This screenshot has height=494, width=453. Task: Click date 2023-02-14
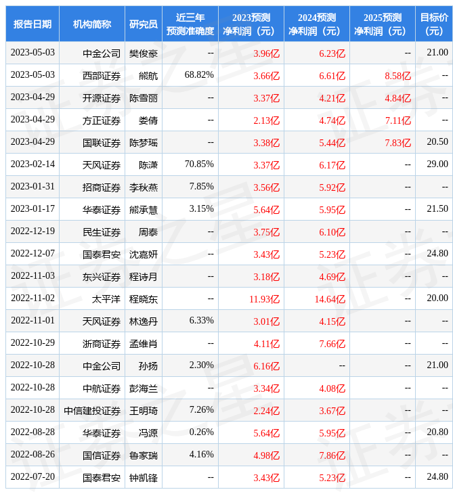[x=33, y=164]
